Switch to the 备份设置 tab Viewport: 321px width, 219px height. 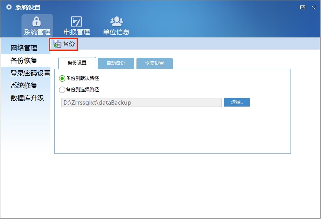pyautogui.click(x=77, y=63)
